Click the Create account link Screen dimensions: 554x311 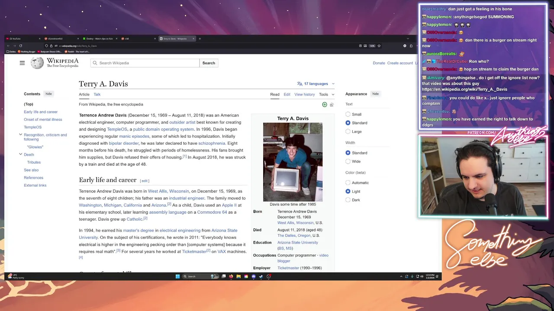tap(400, 63)
